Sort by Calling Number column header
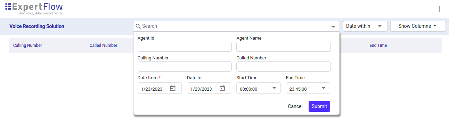449x132 pixels. tap(27, 46)
